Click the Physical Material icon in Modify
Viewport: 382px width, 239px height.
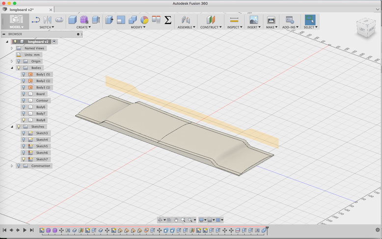click(x=156, y=19)
